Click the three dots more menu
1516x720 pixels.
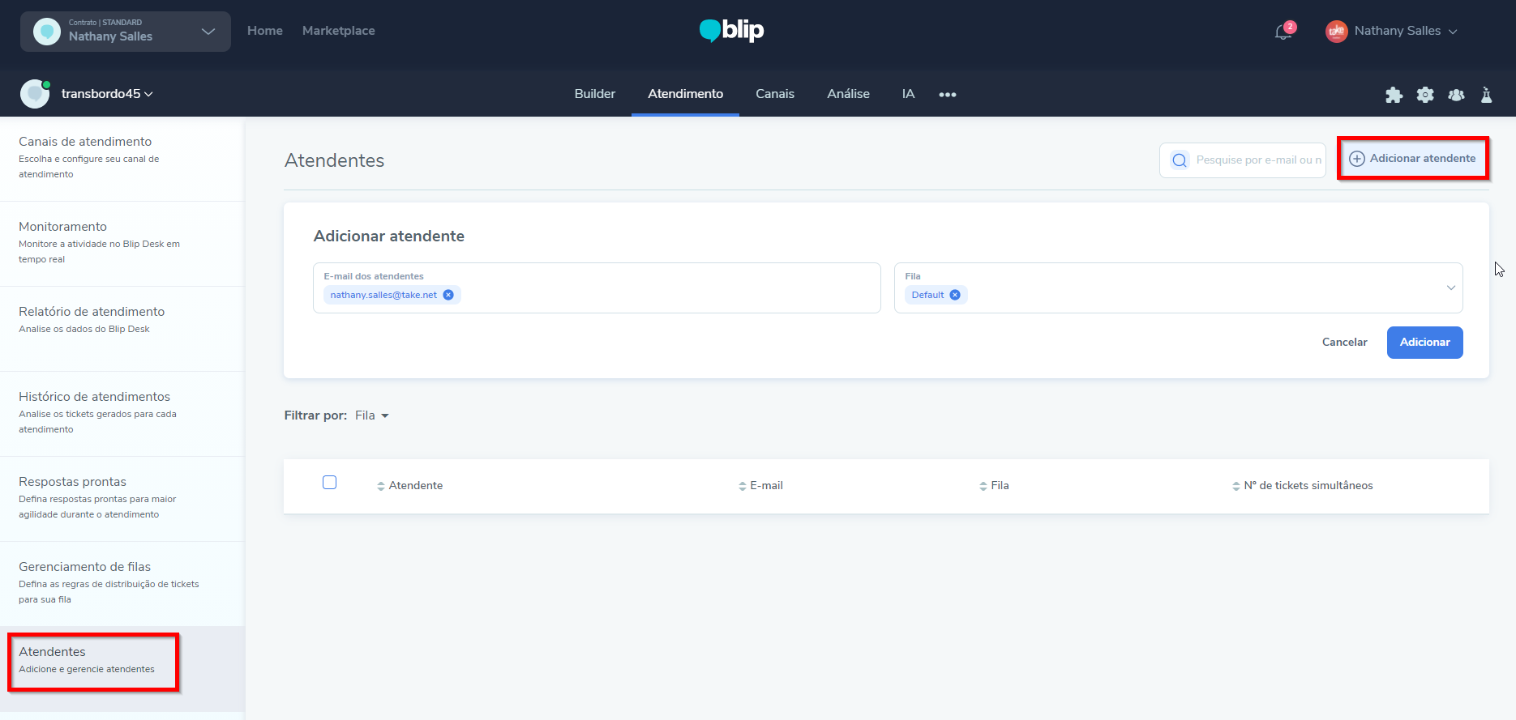point(947,95)
